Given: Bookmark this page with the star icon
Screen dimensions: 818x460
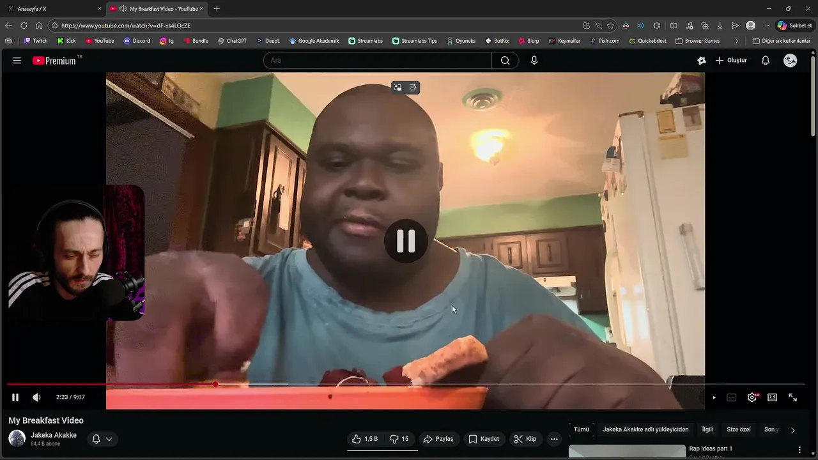Looking at the screenshot, I should coord(610,26).
